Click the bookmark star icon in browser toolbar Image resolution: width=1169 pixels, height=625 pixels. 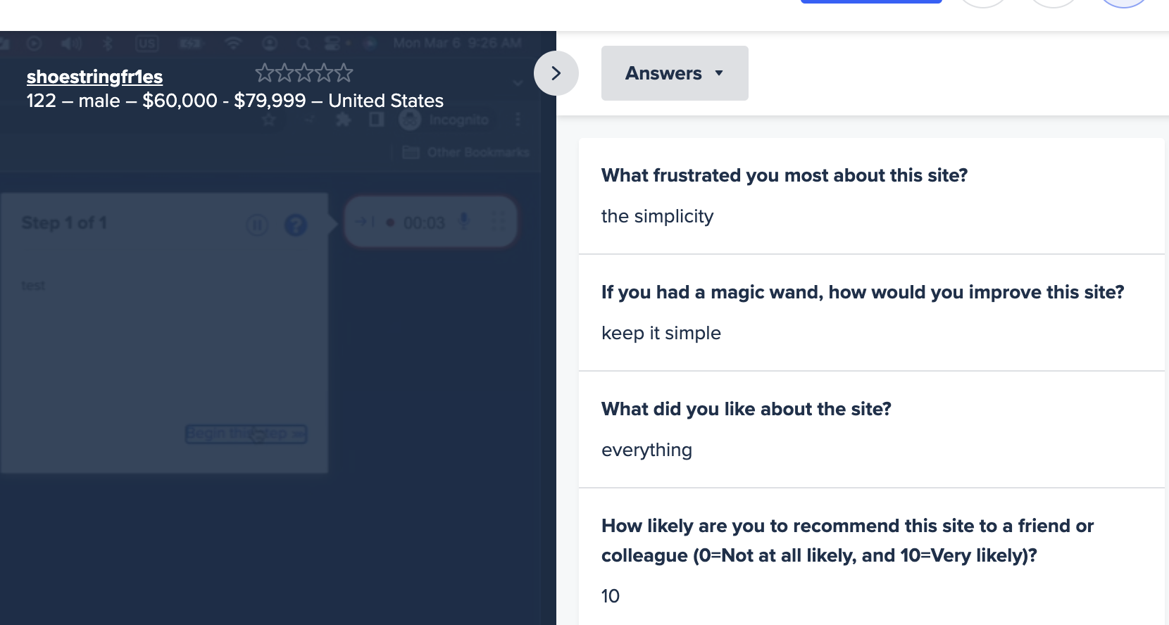[x=269, y=120]
